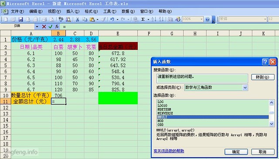This screenshot has width=279, height=159.
Task: Click the Spelling check icon
Action: [x=61, y=19]
